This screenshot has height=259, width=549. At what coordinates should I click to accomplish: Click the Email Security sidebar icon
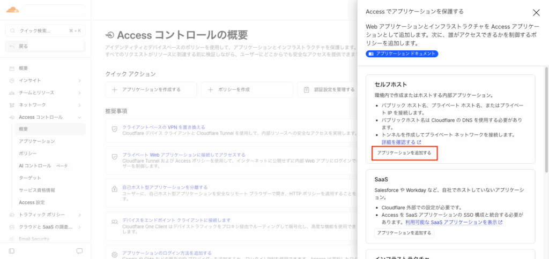tap(12, 239)
